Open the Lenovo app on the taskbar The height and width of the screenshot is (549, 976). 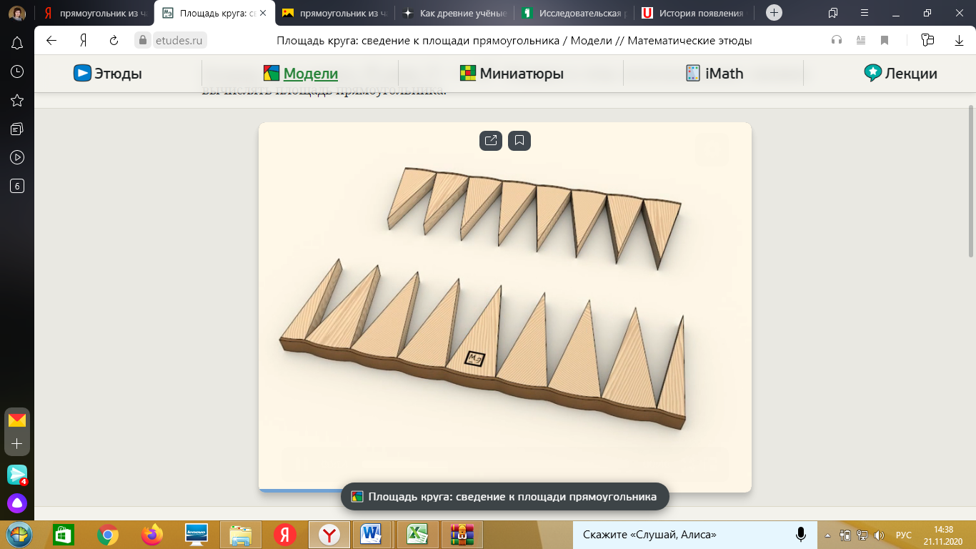point(196,534)
